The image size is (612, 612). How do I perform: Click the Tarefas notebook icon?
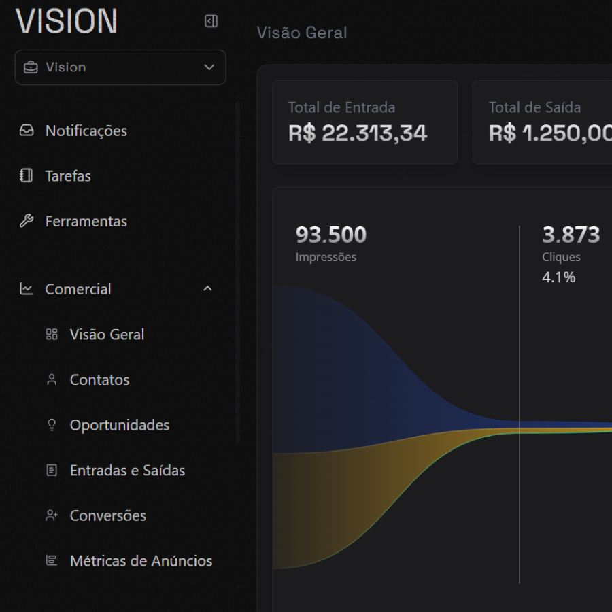click(27, 176)
